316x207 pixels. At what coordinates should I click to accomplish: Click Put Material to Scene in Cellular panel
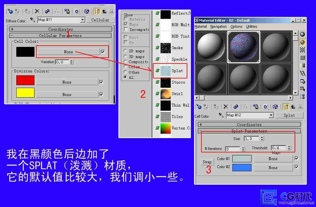tap(18, 11)
